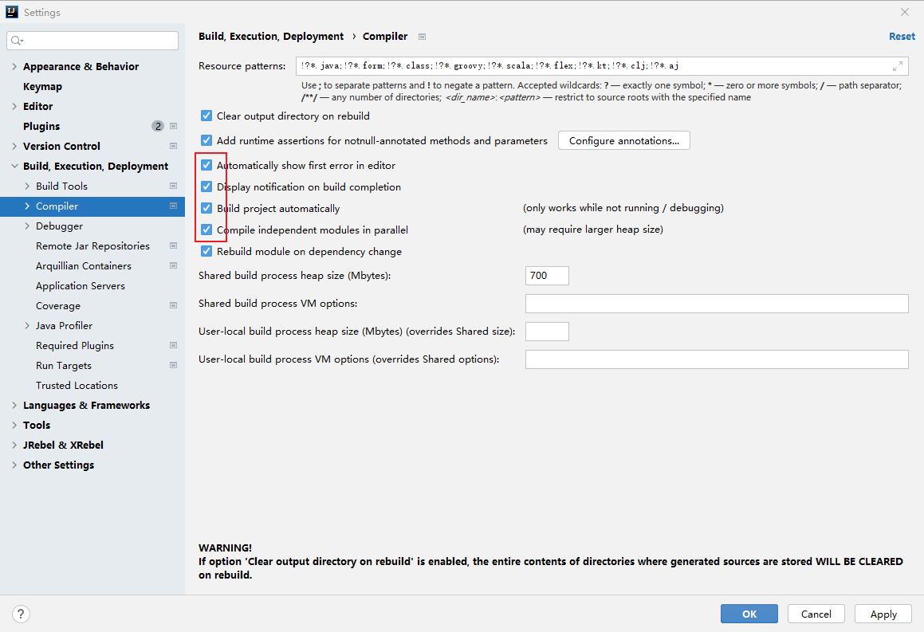Collapse Build, Execution, Deployment tree node

click(14, 166)
